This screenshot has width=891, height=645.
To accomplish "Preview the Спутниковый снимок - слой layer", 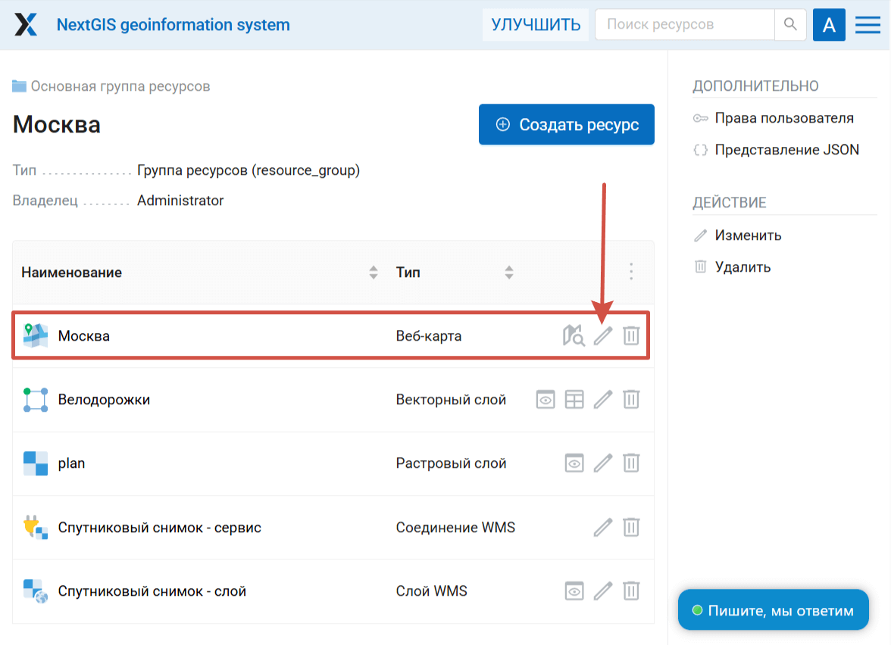I will tap(574, 590).
